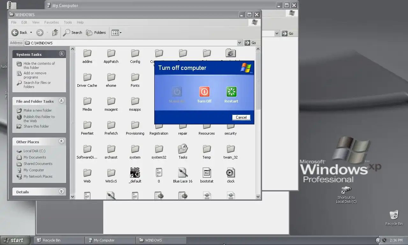Open the Favorites menu

[x=51, y=22]
